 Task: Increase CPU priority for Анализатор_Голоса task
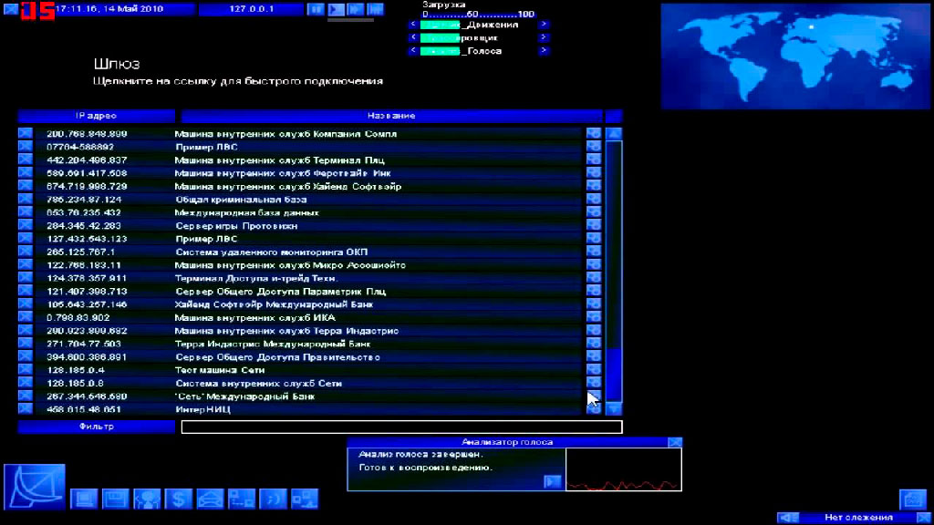pyautogui.click(x=545, y=51)
